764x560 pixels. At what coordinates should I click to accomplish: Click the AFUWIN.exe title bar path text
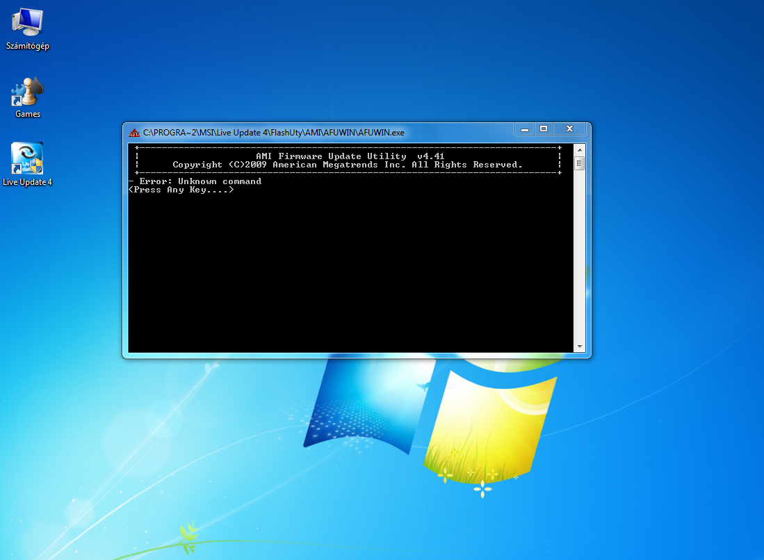[x=273, y=133]
